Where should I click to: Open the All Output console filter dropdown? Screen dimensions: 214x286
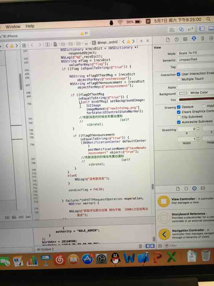45,249
